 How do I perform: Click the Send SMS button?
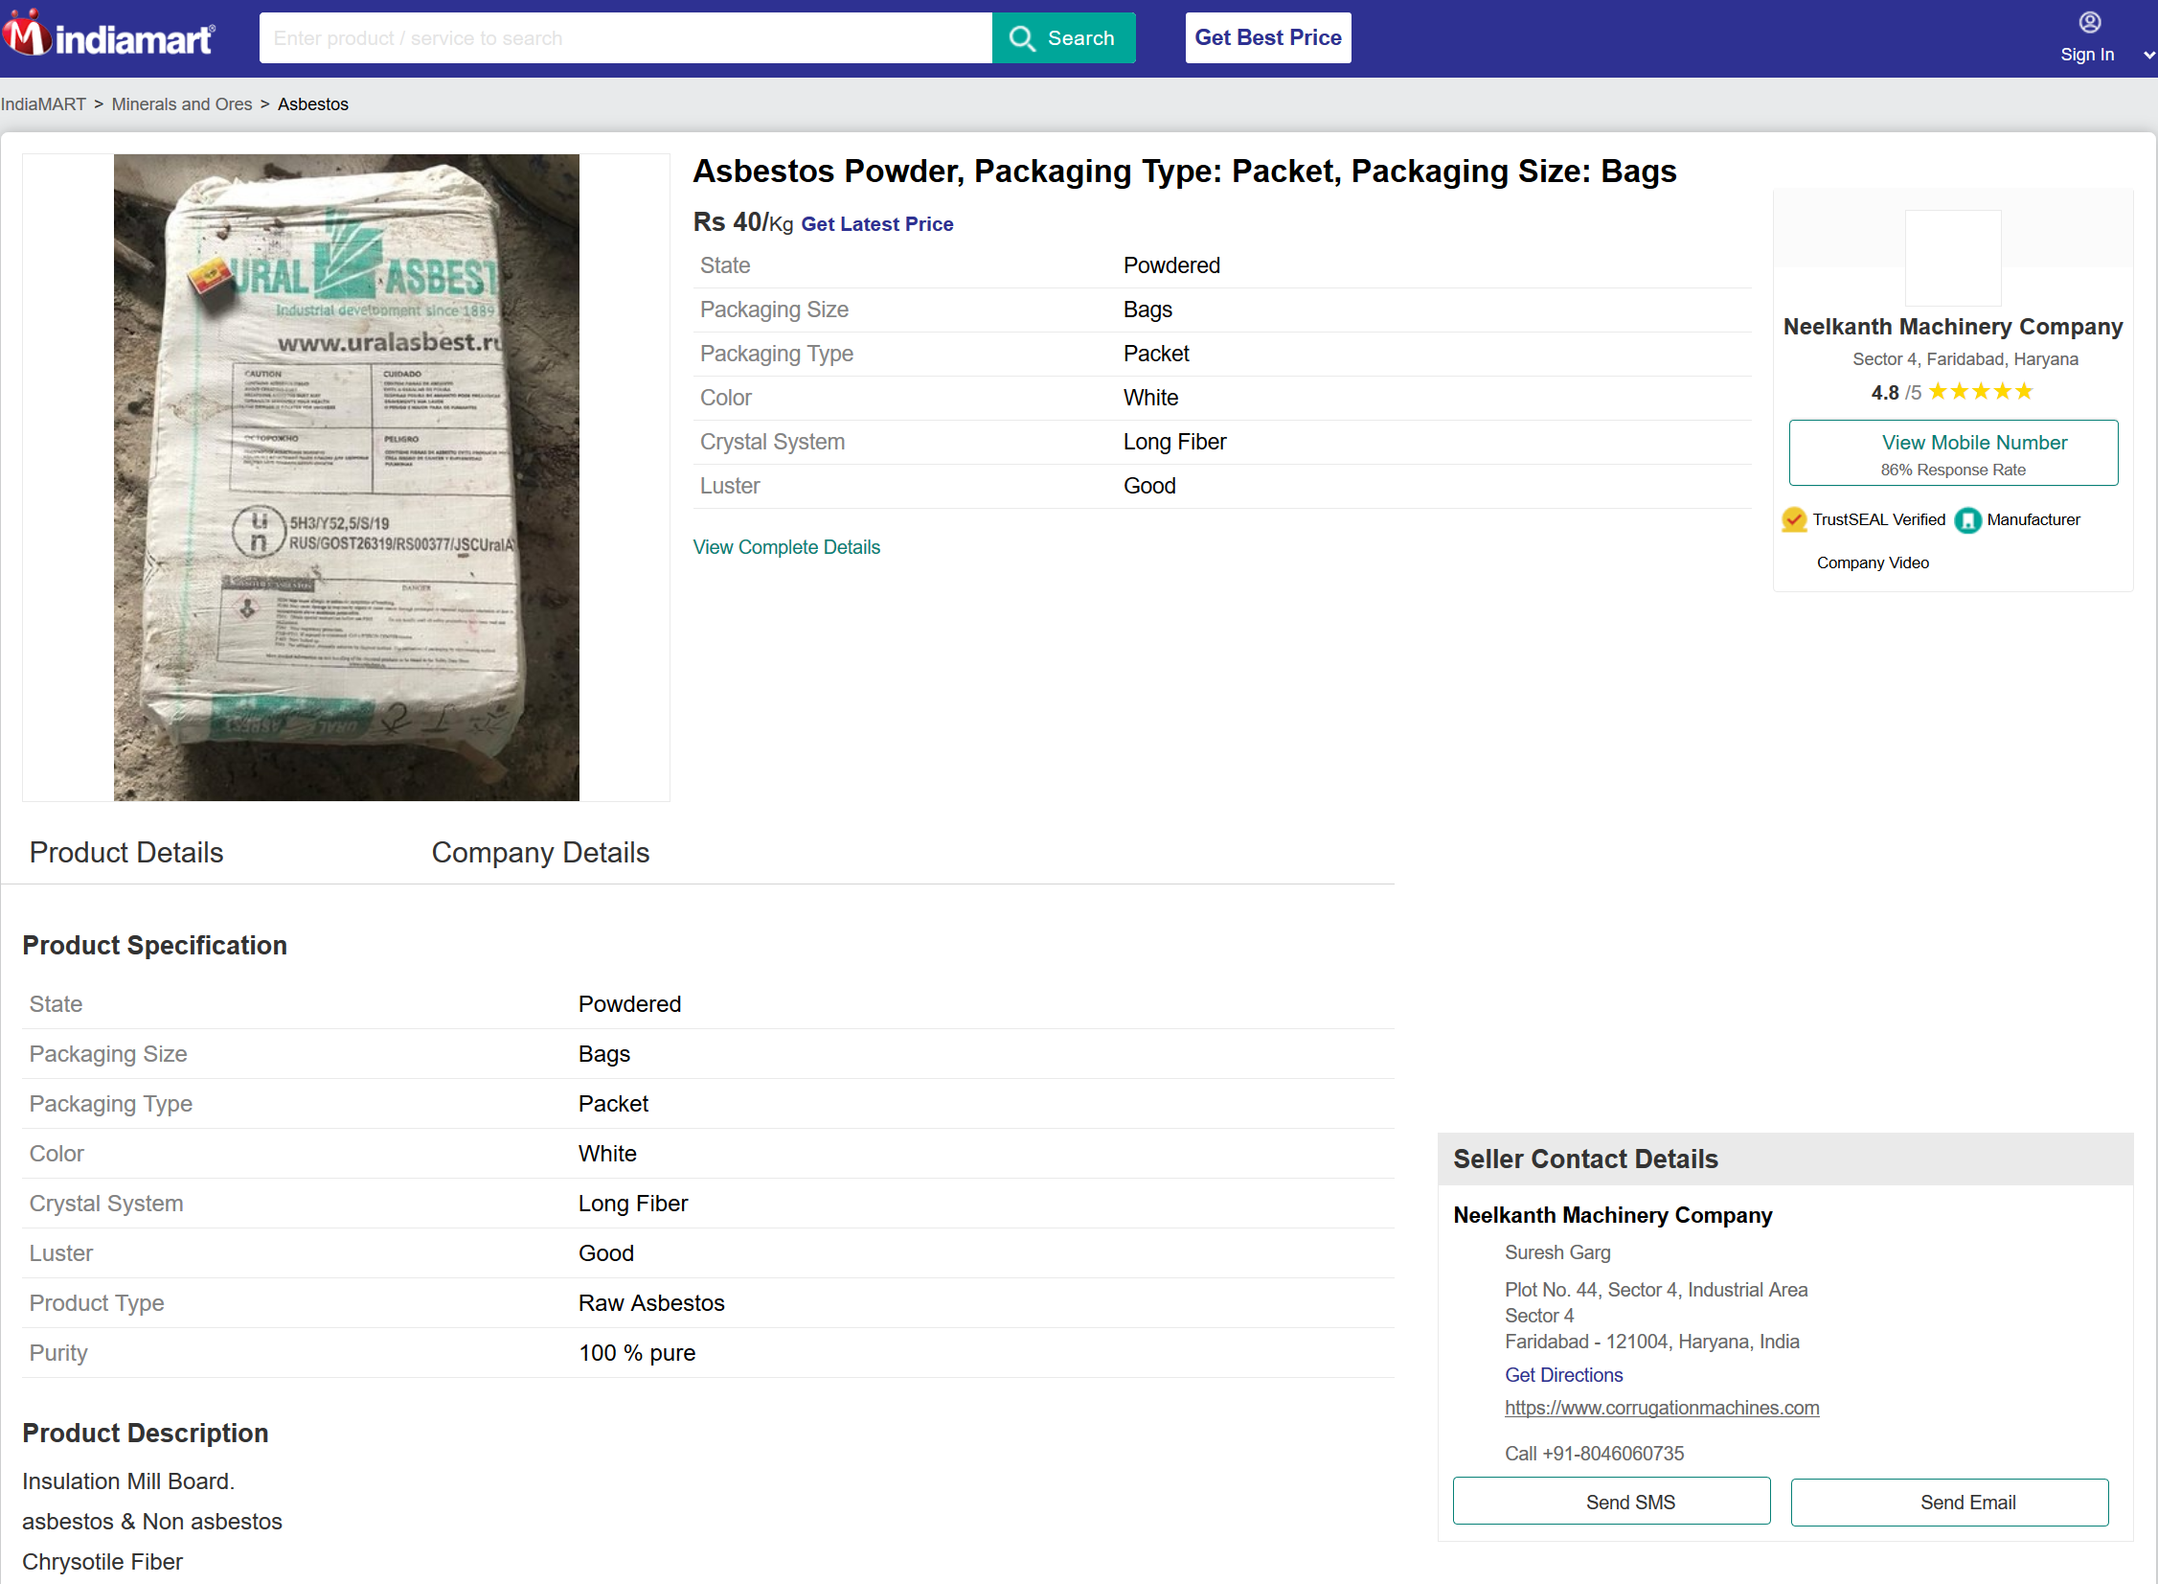[x=1612, y=1502]
